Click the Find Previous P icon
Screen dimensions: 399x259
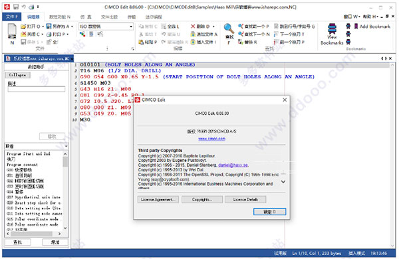click(x=241, y=26)
